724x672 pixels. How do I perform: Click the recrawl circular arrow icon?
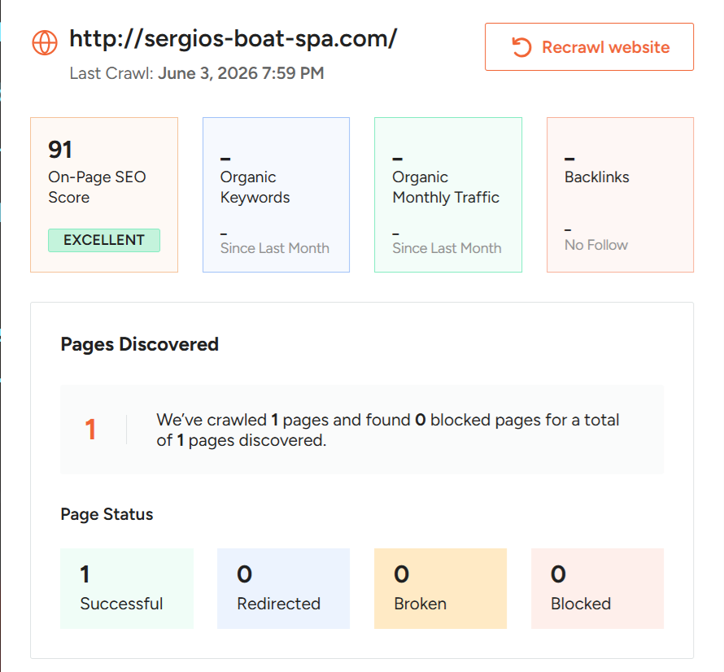[x=521, y=47]
